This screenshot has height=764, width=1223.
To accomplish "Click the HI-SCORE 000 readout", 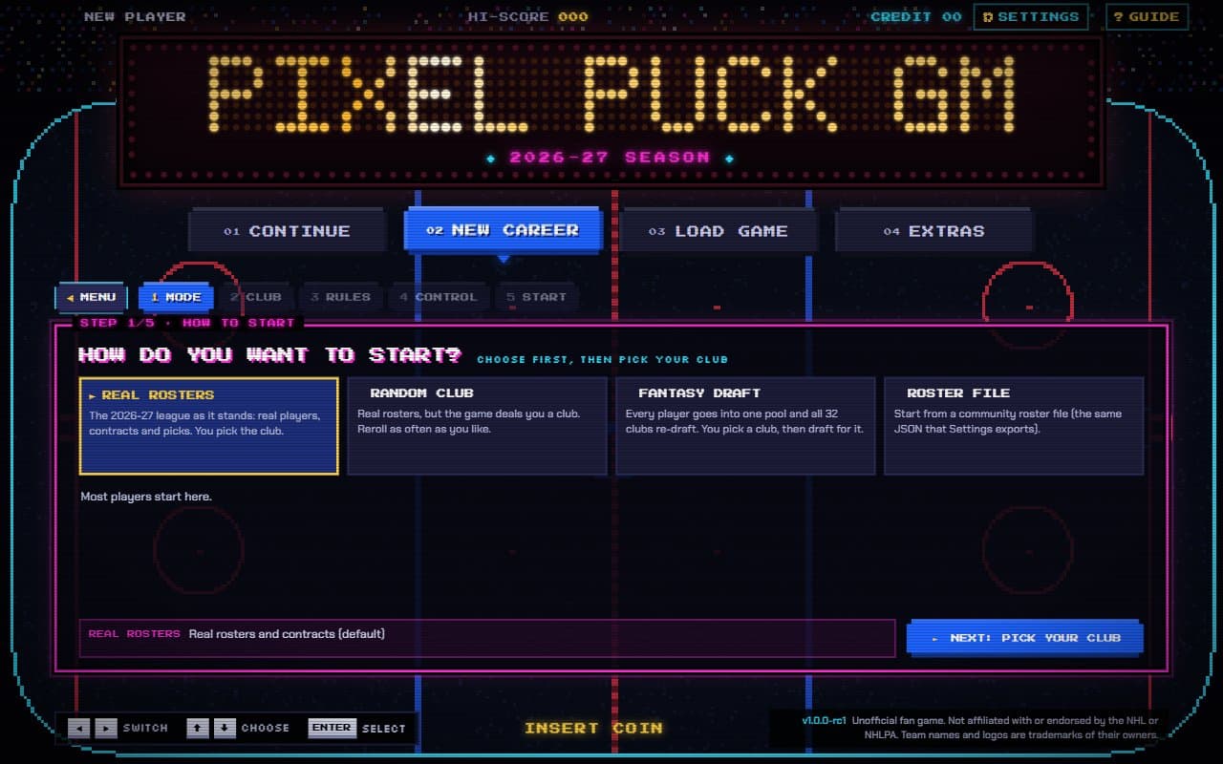I will (527, 16).
